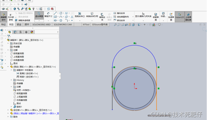Open DisplayManager color-ball tab icon
This screenshot has width=207, height=120.
(32, 32)
